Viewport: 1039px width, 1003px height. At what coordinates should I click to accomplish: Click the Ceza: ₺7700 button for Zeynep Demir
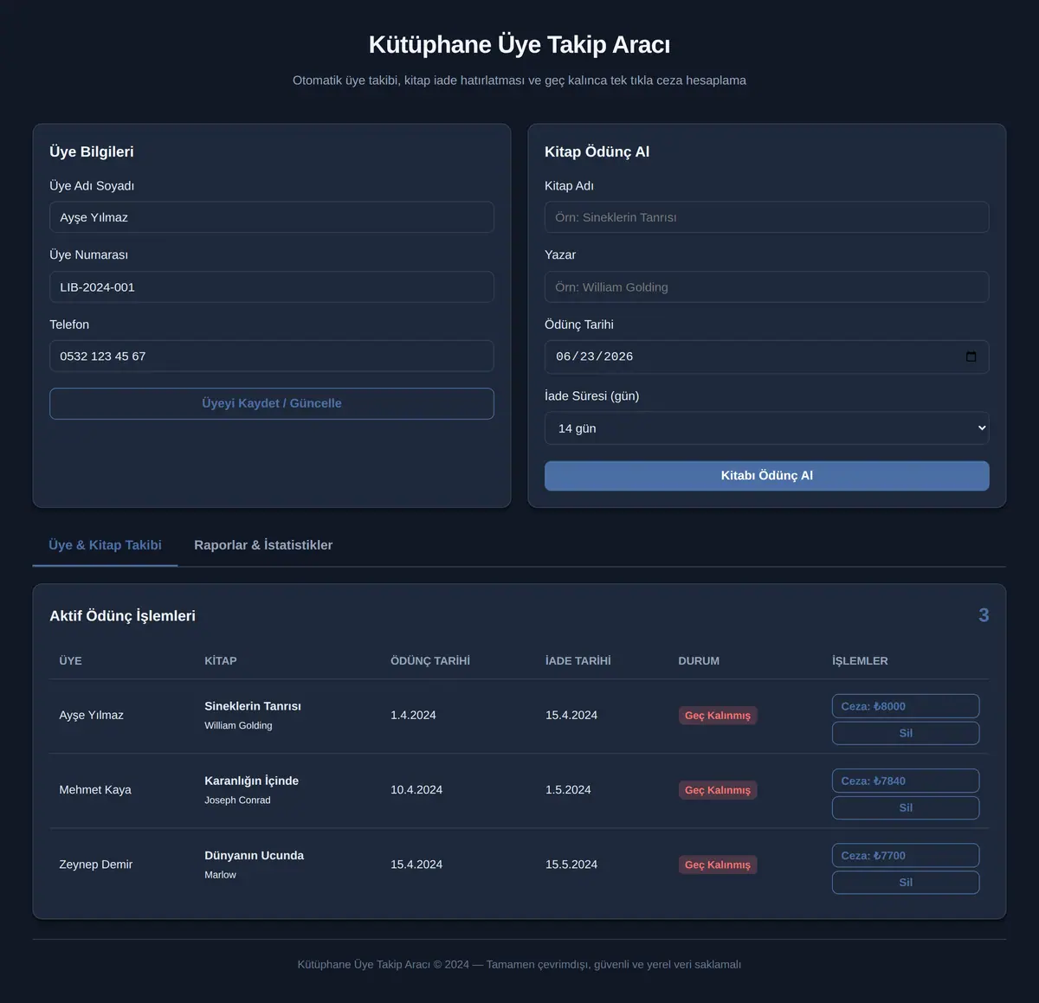tap(906, 855)
